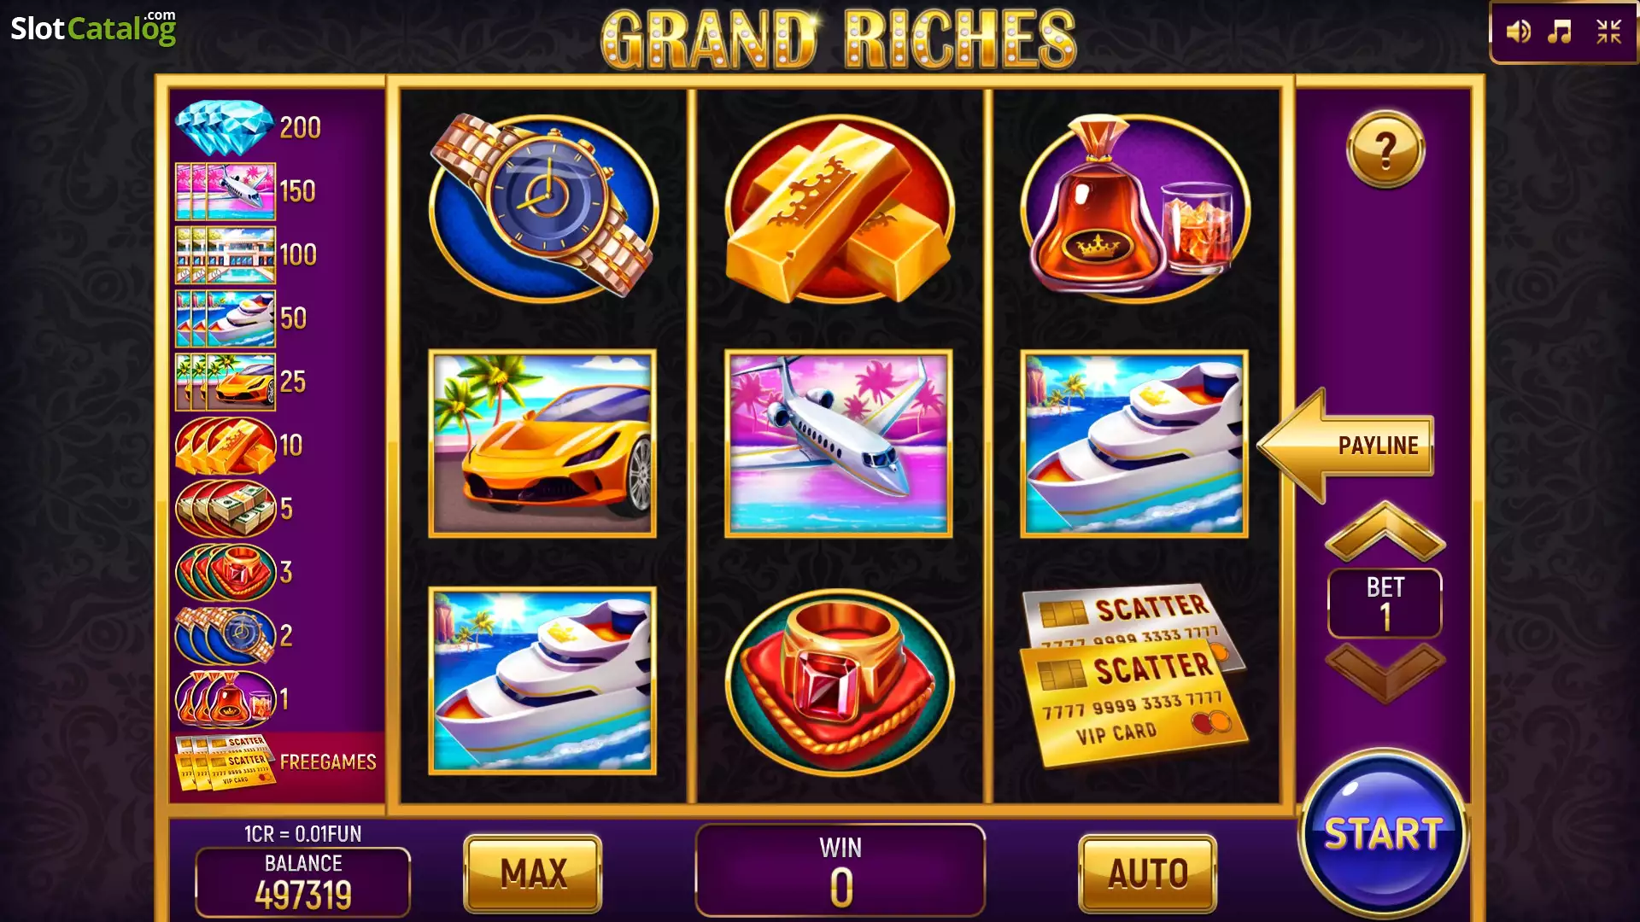Click the scatter FREEGAMES paytable entry
1640x922 pixels.
tap(277, 762)
